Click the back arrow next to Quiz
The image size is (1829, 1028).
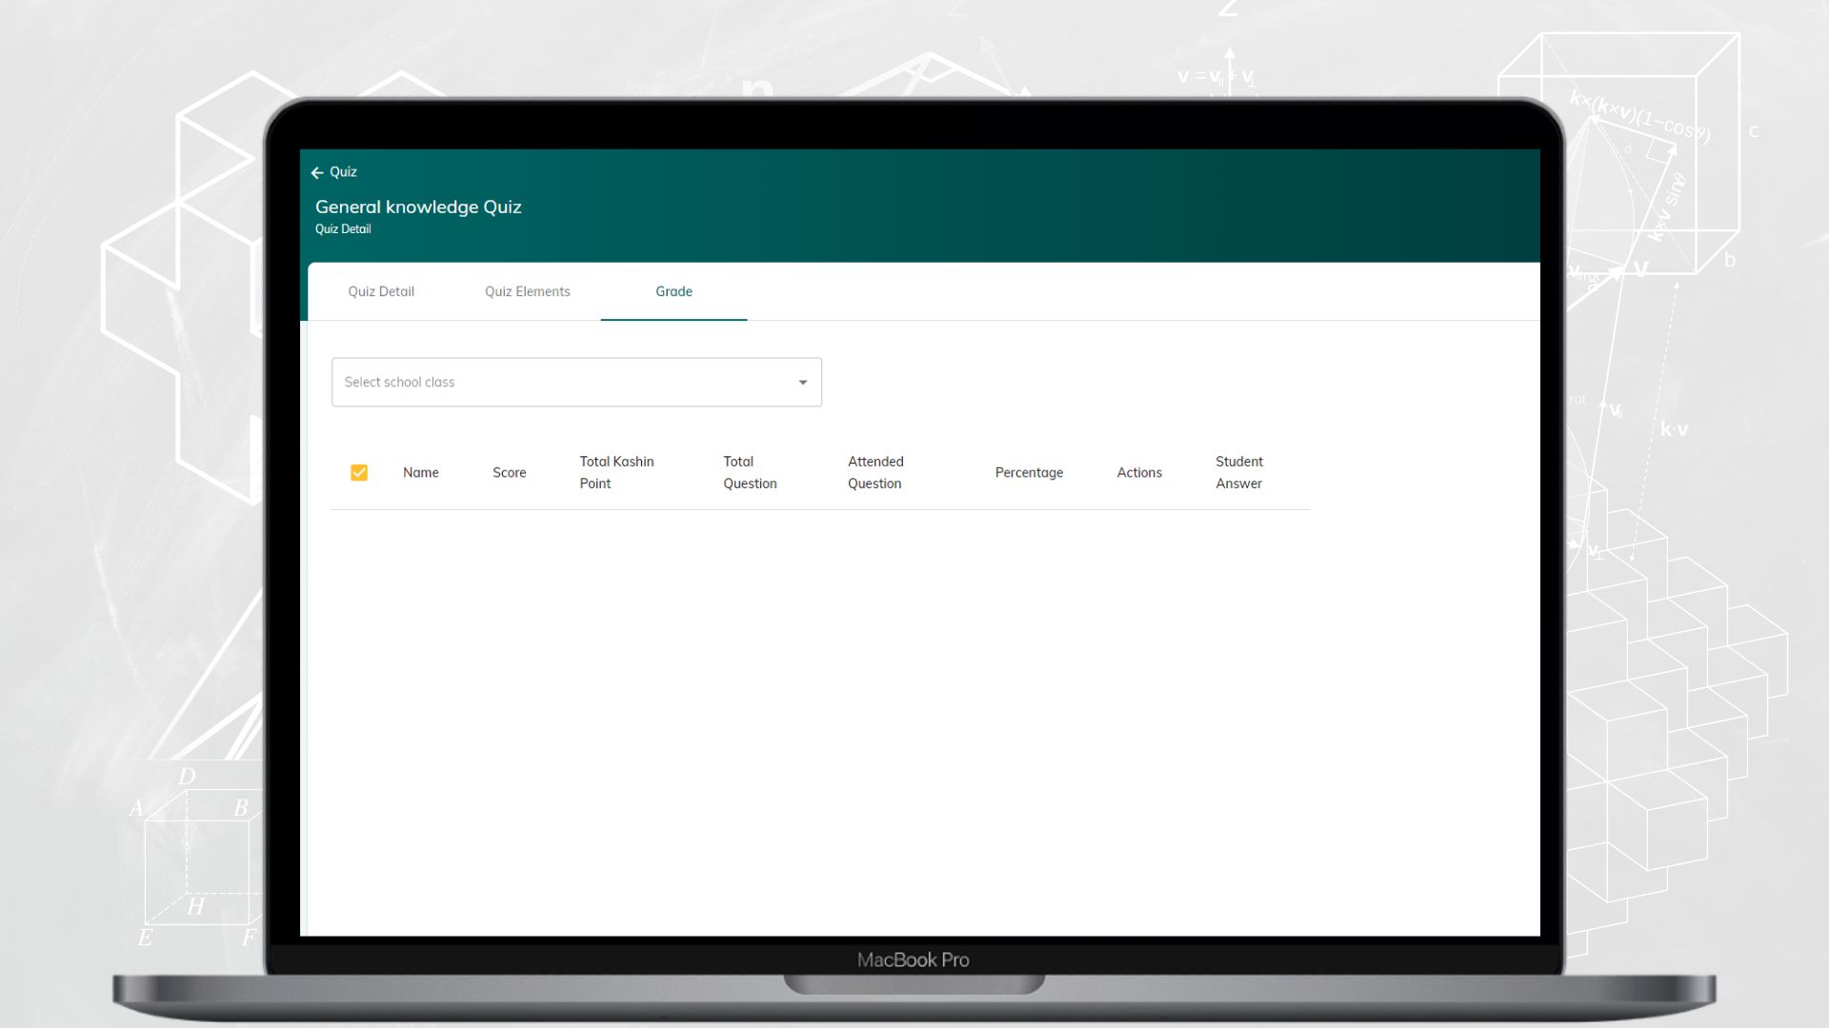[317, 172]
